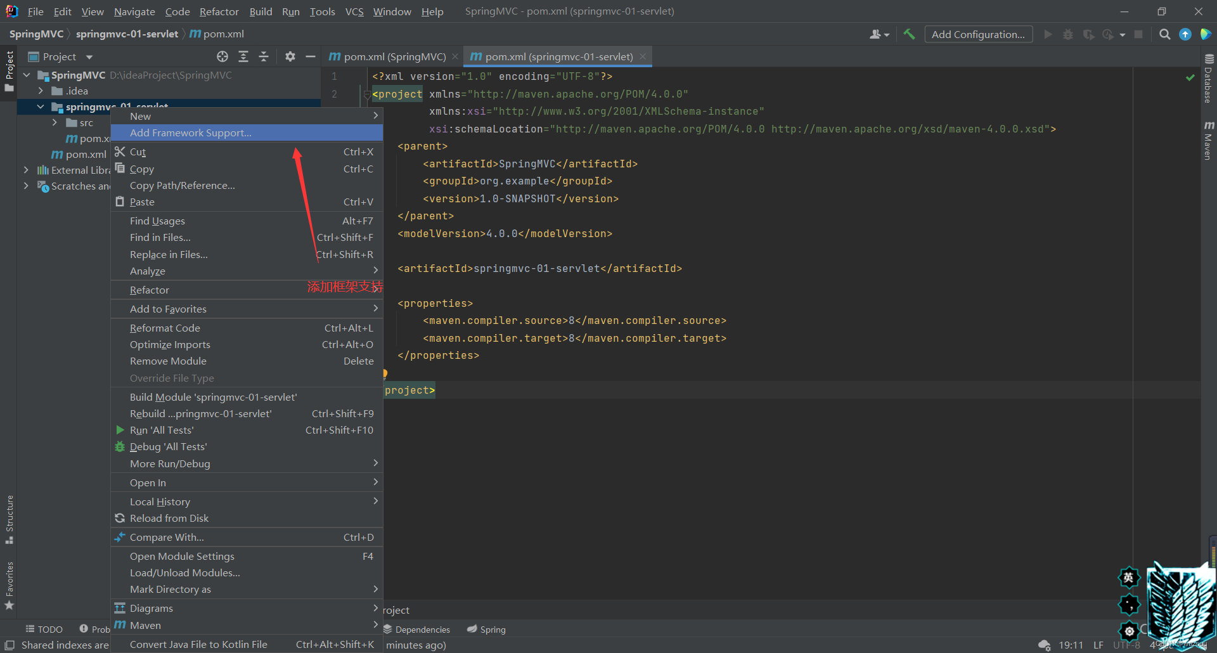Click springmvc-01-servlet breadcrumb
Image resolution: width=1217 pixels, height=653 pixels.
click(127, 34)
